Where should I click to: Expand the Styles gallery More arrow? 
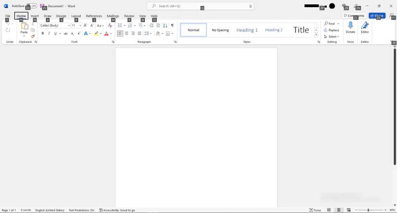pos(316,35)
